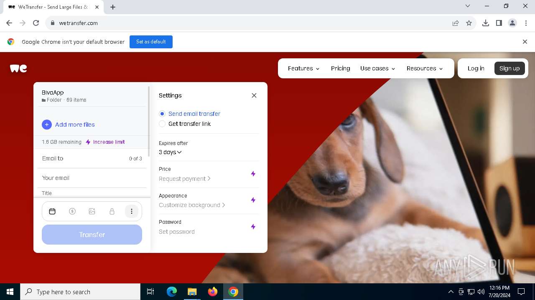Go back in the browser
This screenshot has width=535, height=300.
coord(9,23)
